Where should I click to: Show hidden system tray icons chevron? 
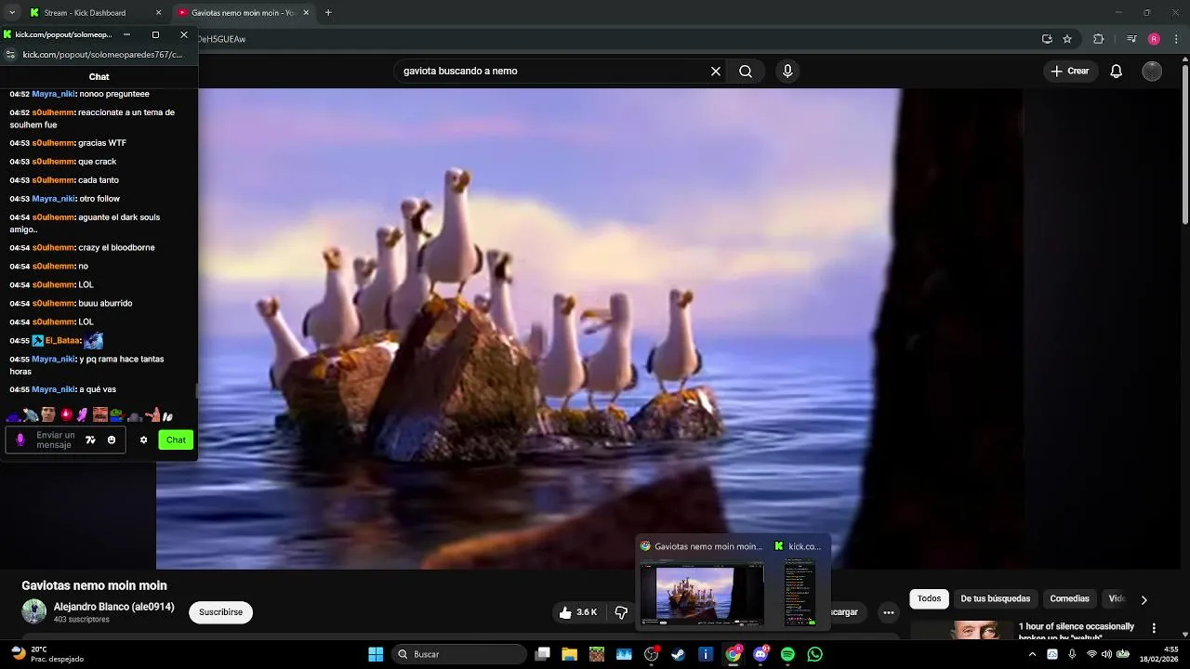click(1032, 654)
